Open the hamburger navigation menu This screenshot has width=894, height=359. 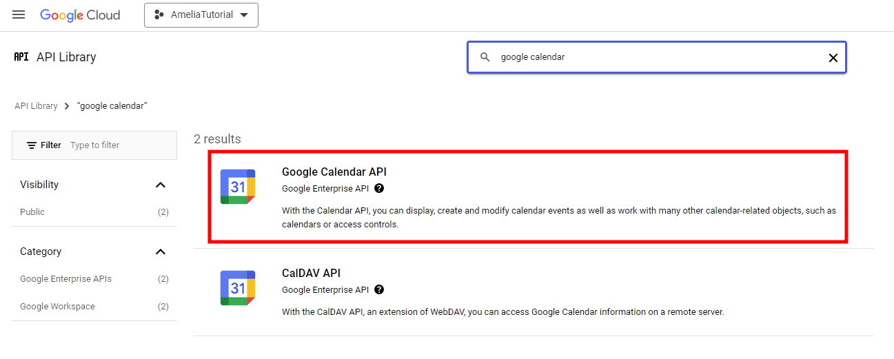click(x=19, y=15)
